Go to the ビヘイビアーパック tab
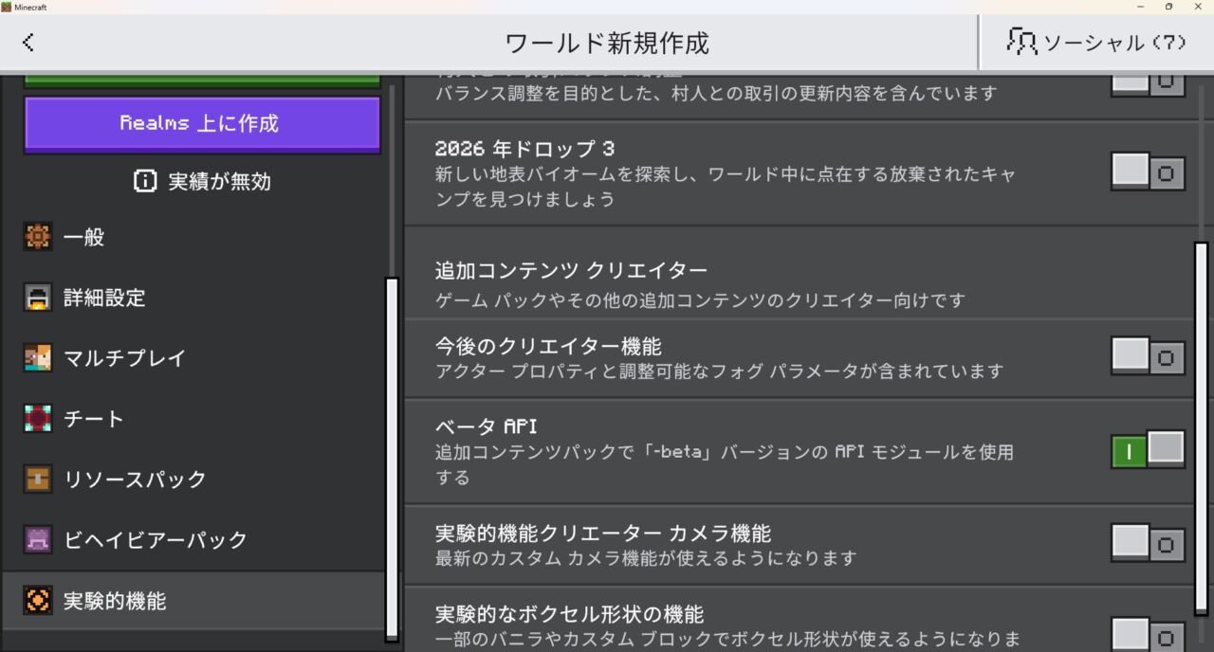Image resolution: width=1214 pixels, height=652 pixels. pos(193,540)
